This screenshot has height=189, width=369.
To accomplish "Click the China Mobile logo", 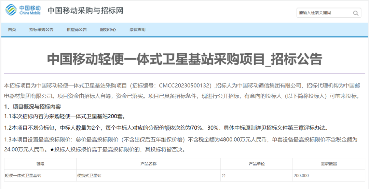I will pos(23,10).
